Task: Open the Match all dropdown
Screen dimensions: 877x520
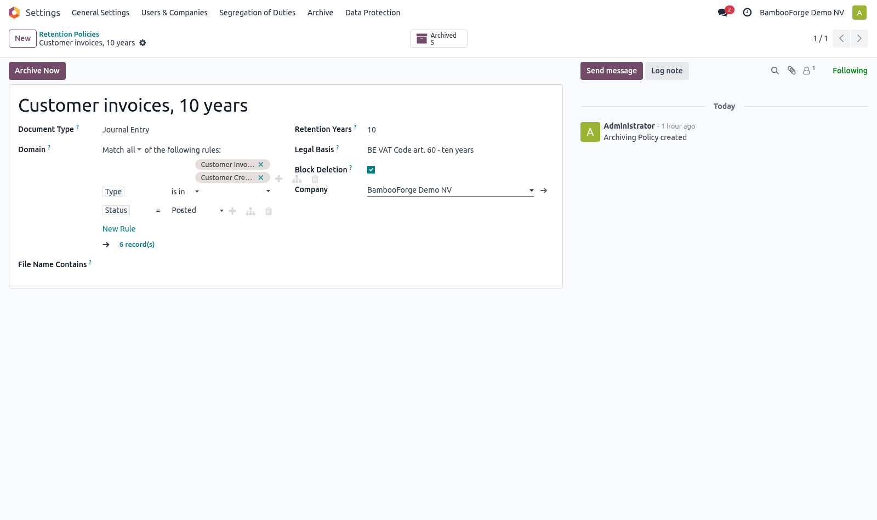Action: coord(134,150)
